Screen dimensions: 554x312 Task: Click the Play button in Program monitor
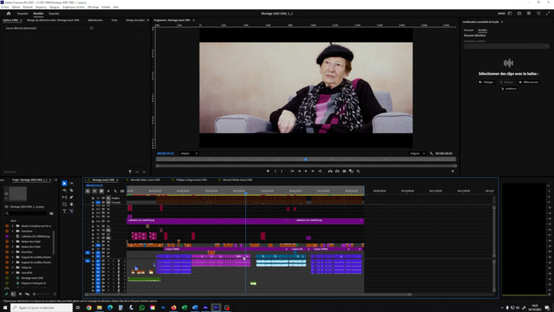coord(306,171)
